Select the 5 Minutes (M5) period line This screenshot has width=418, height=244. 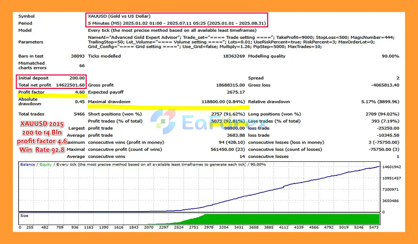pyautogui.click(x=177, y=23)
